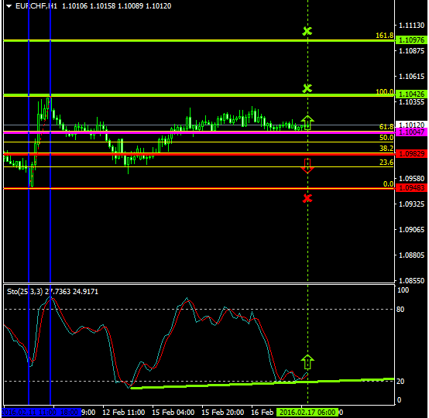Select the green trendline in stochastic panel

[x=263, y=383]
